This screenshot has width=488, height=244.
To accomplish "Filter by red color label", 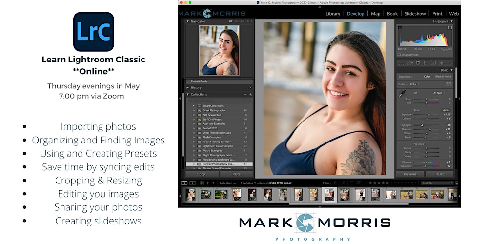I will coord(395,183).
